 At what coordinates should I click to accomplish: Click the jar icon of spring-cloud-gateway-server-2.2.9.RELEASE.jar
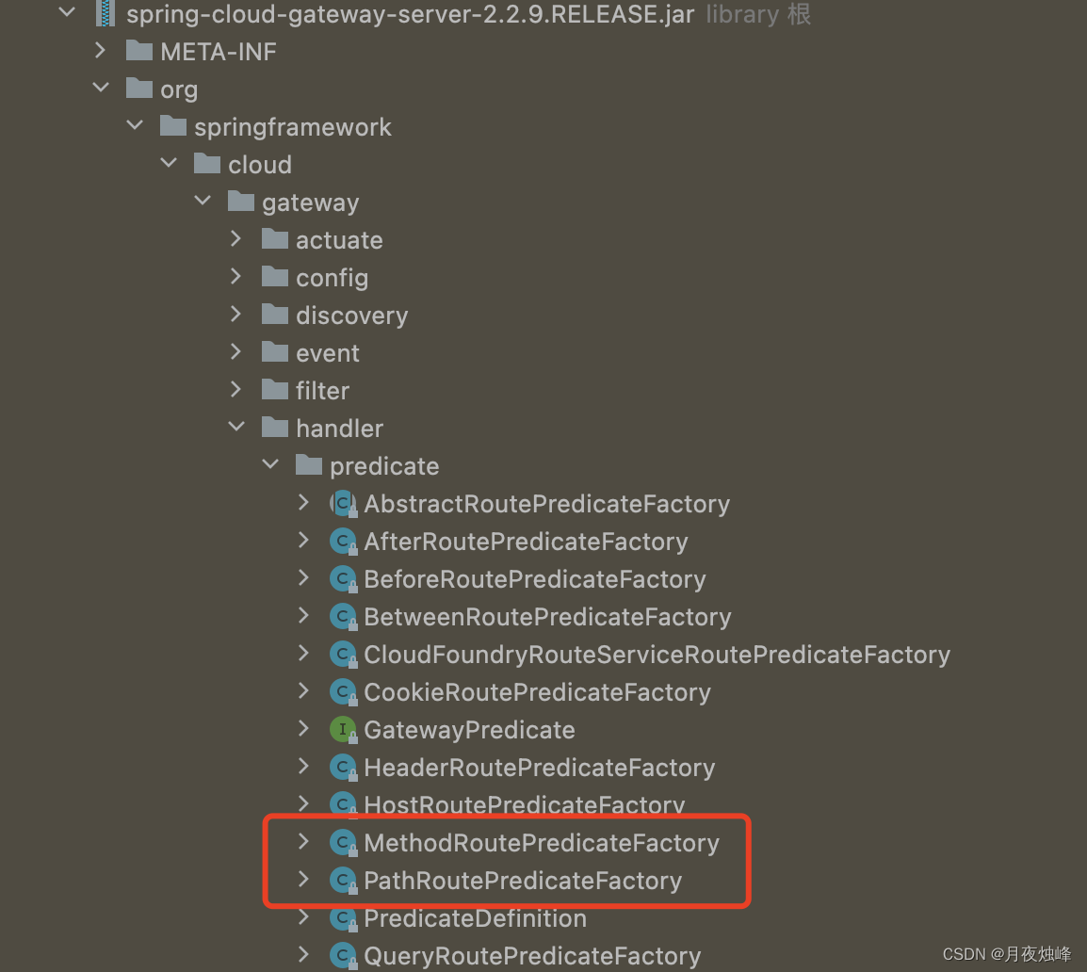click(104, 14)
